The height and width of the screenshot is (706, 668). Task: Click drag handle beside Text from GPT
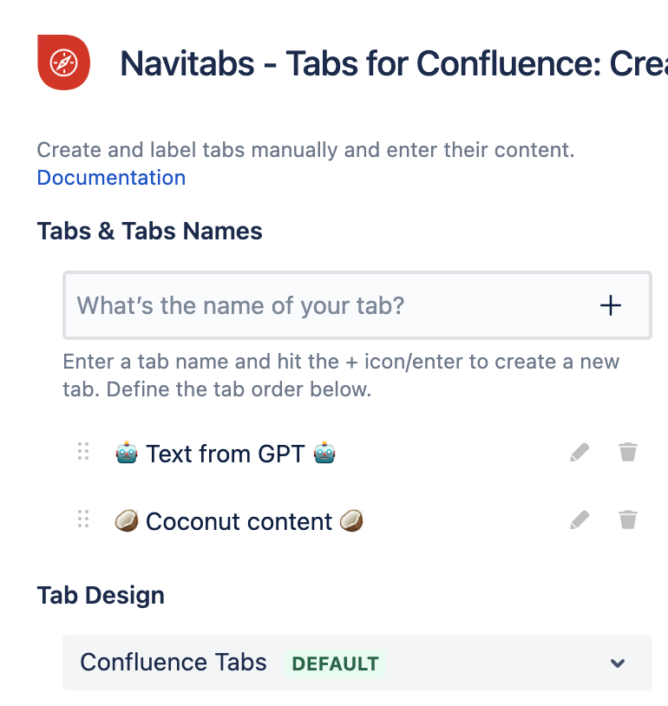pyautogui.click(x=83, y=452)
